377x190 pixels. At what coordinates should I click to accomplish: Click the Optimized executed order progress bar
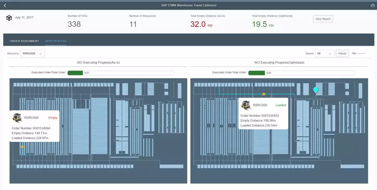(302, 73)
